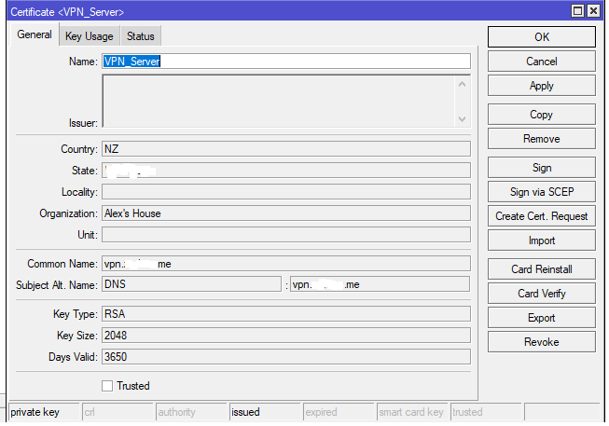Click the Key Size field 2048
This screenshot has height=426, width=609.
[x=286, y=336]
